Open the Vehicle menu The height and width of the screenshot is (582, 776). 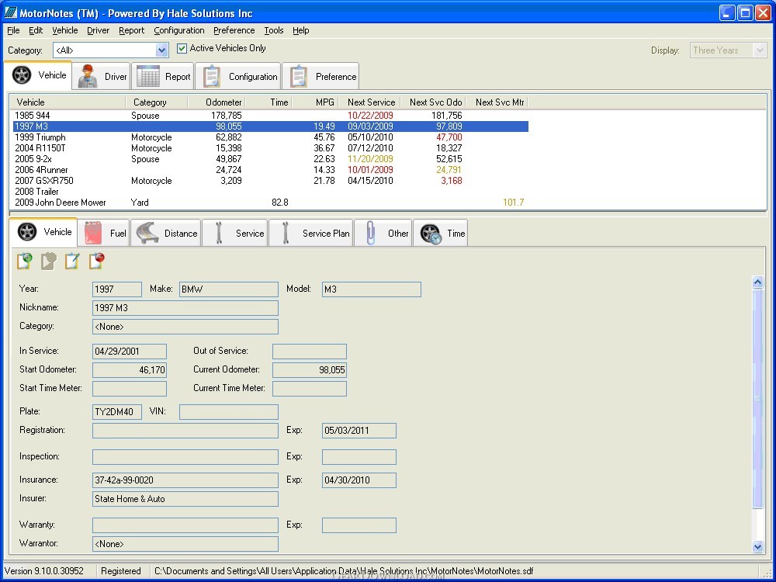65,30
